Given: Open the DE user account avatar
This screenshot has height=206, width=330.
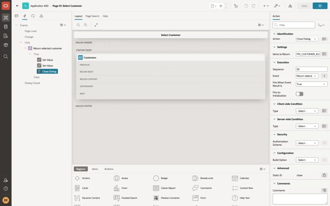Looking at the screenshot, I should (6, 200).
